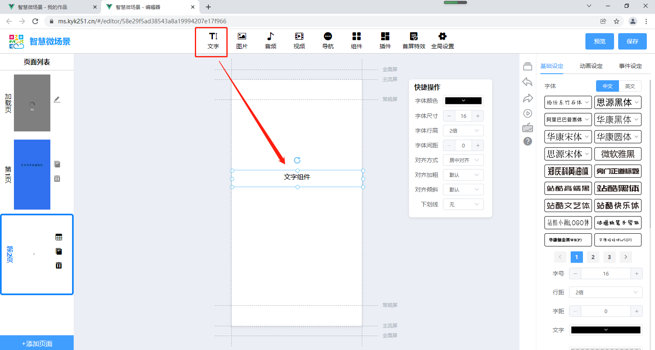Click the undo arrow icon
Viewport: 655px width, 350px height.
point(527,82)
